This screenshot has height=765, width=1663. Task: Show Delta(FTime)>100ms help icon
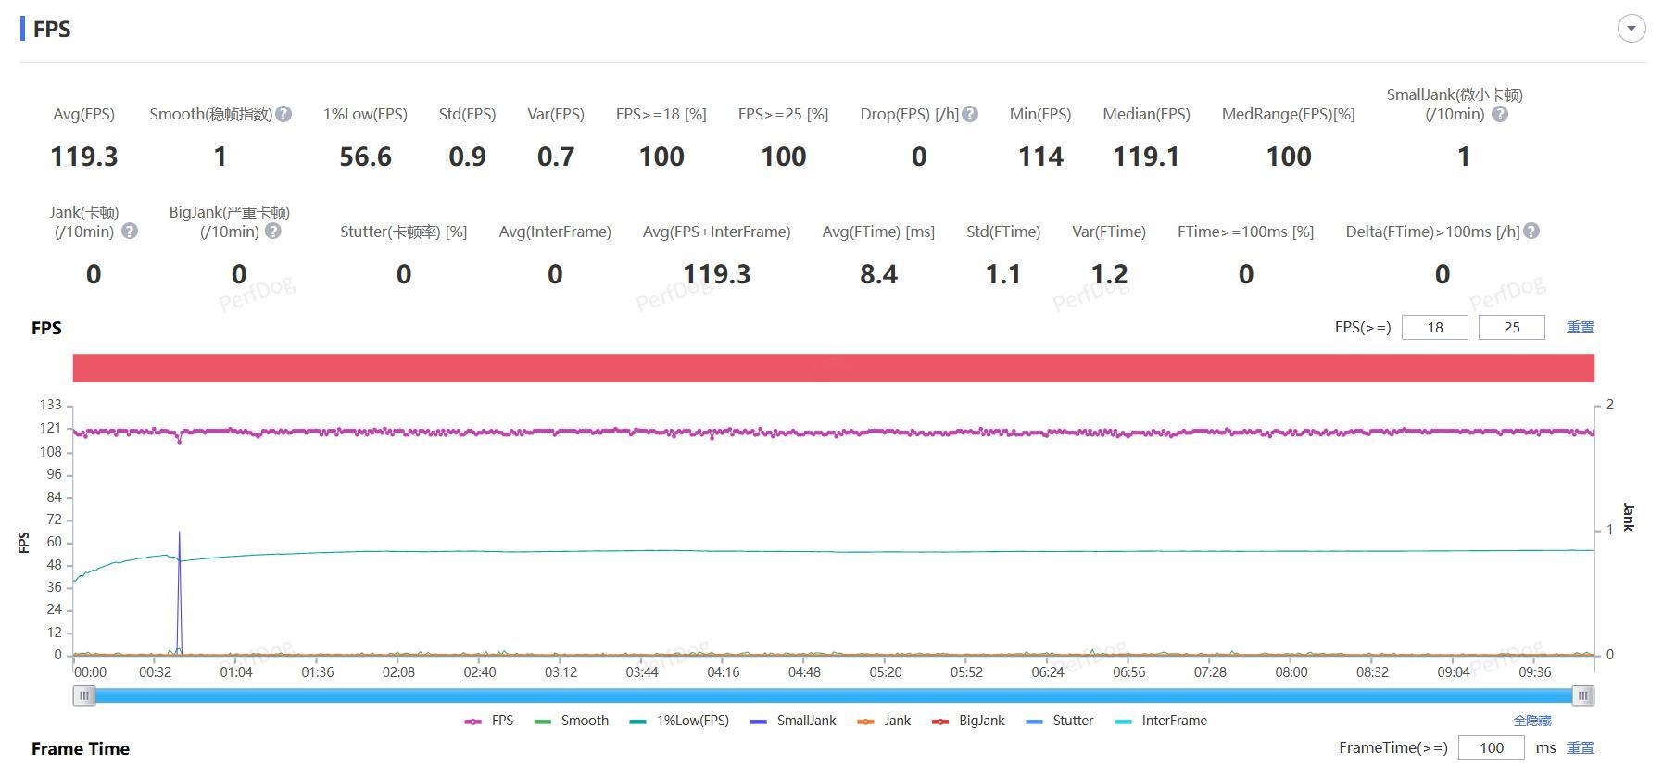(x=1531, y=231)
